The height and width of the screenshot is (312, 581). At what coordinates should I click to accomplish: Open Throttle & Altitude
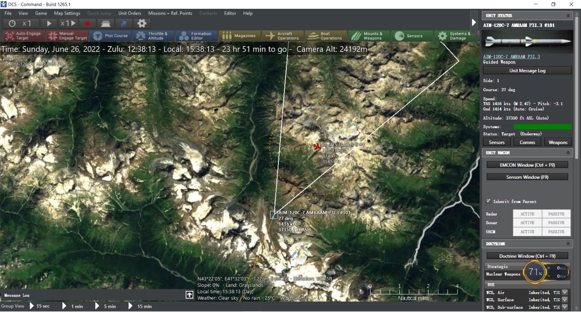[153, 36]
